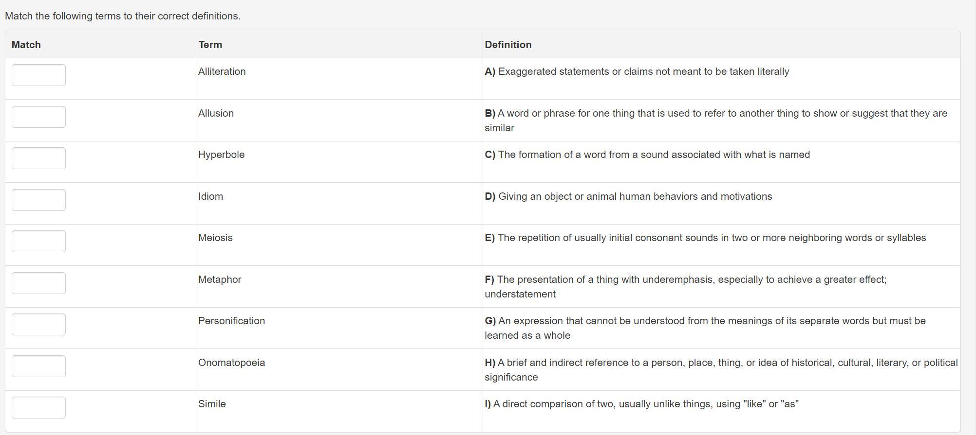Click the Idiom match input
Screen dimensions: 976x435
(x=38, y=200)
